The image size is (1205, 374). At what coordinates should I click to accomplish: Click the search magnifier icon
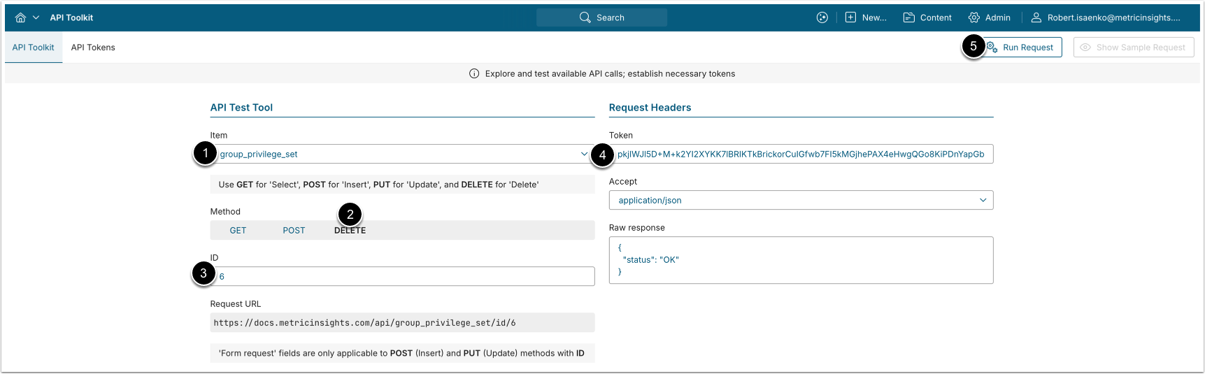click(585, 17)
